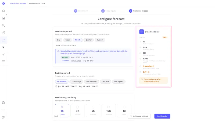Open the sliders preferences icon

point(3,110)
